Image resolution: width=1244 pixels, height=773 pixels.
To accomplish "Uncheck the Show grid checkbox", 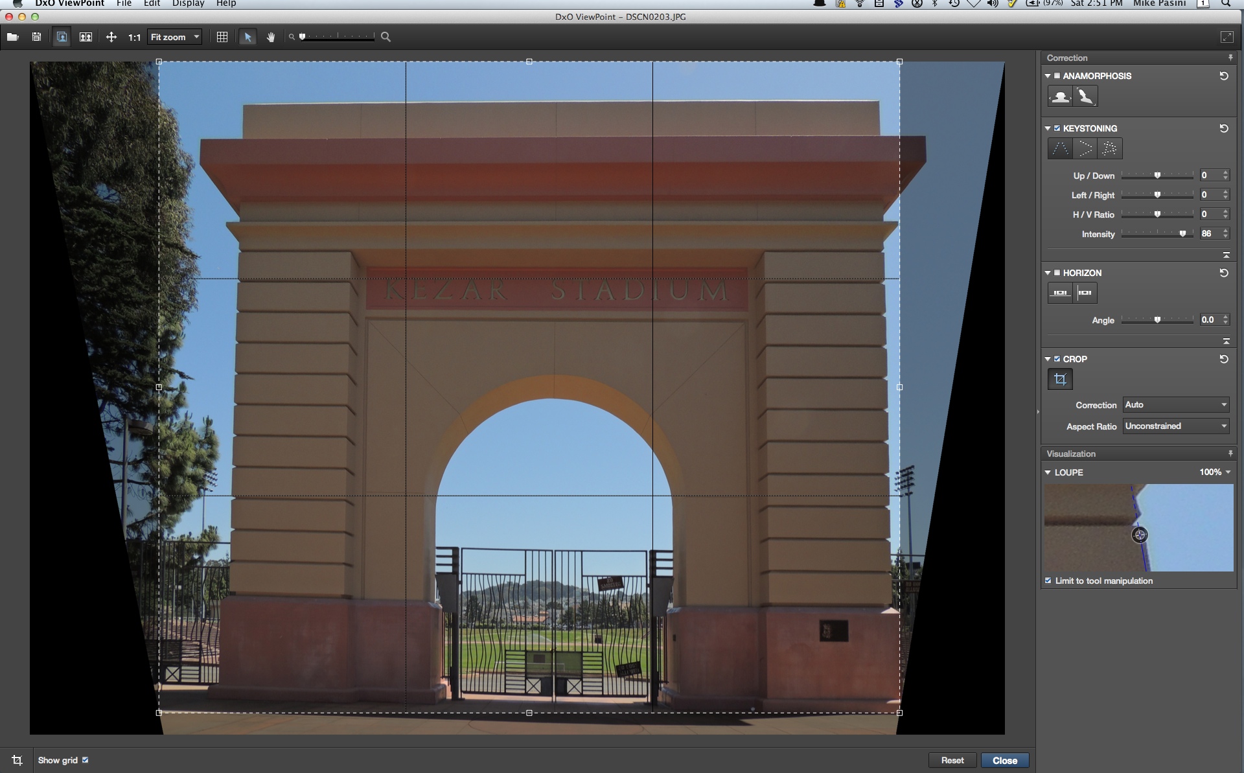I will pos(85,760).
